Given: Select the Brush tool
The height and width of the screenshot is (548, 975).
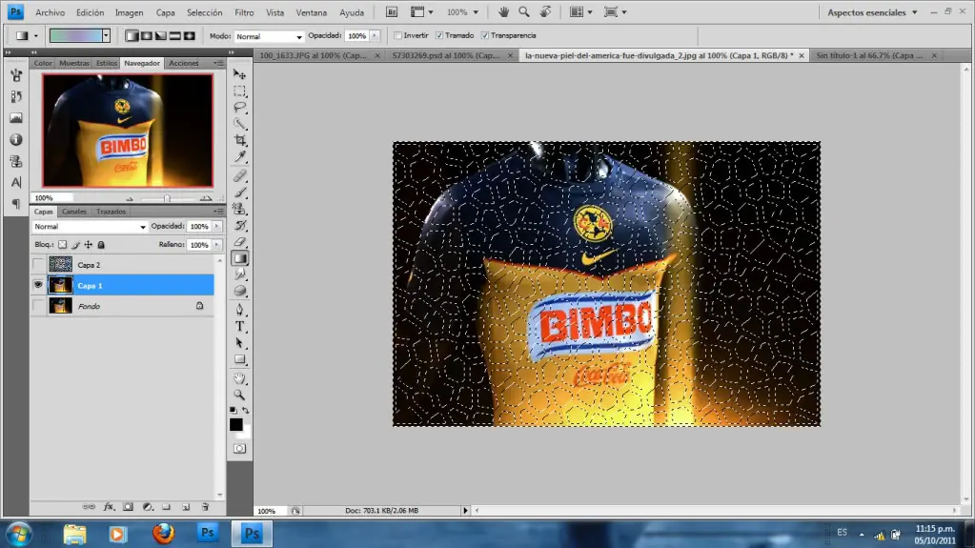Looking at the screenshot, I should coord(239,193).
